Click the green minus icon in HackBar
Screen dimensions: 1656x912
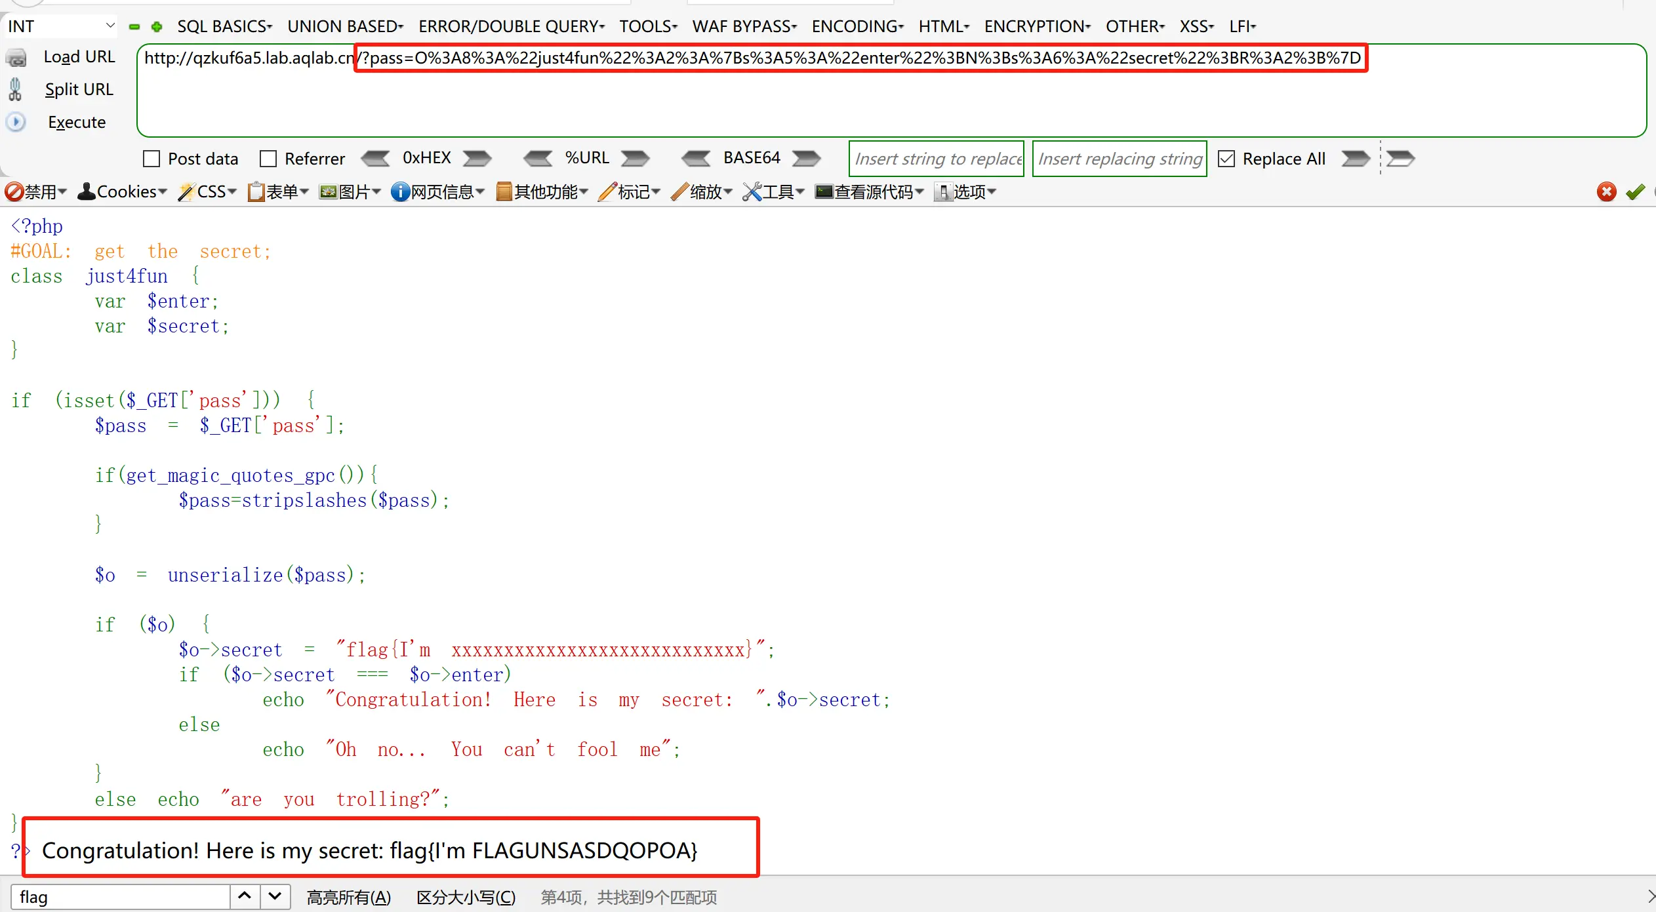134,27
